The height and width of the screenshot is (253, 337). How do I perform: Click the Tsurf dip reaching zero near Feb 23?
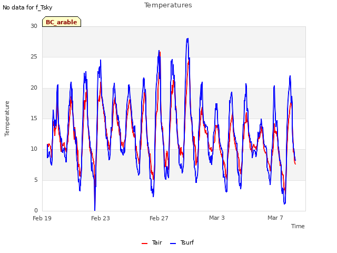(95, 210)
